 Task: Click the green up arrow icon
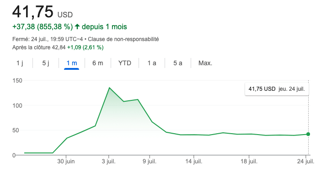tap(77, 26)
